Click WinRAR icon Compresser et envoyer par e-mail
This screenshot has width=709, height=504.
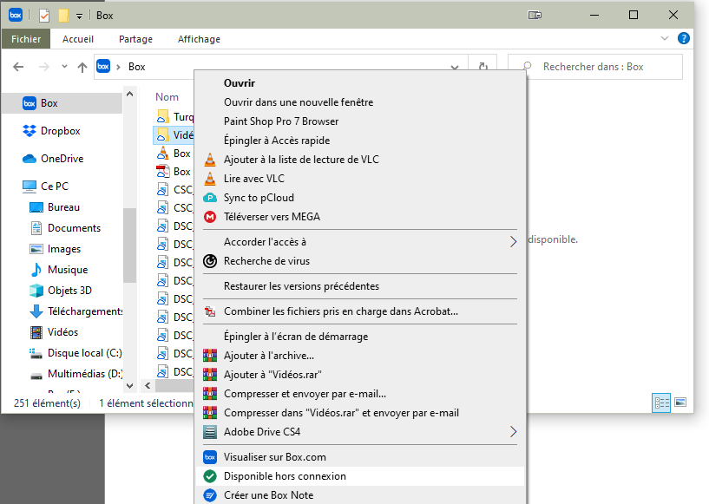click(210, 394)
